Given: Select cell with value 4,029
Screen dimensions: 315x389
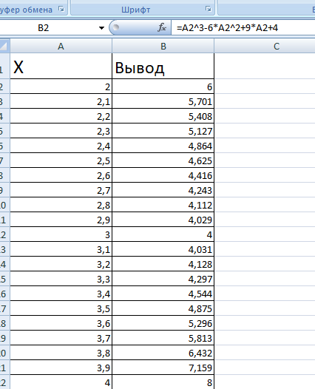Looking at the screenshot, I should click(x=163, y=220).
